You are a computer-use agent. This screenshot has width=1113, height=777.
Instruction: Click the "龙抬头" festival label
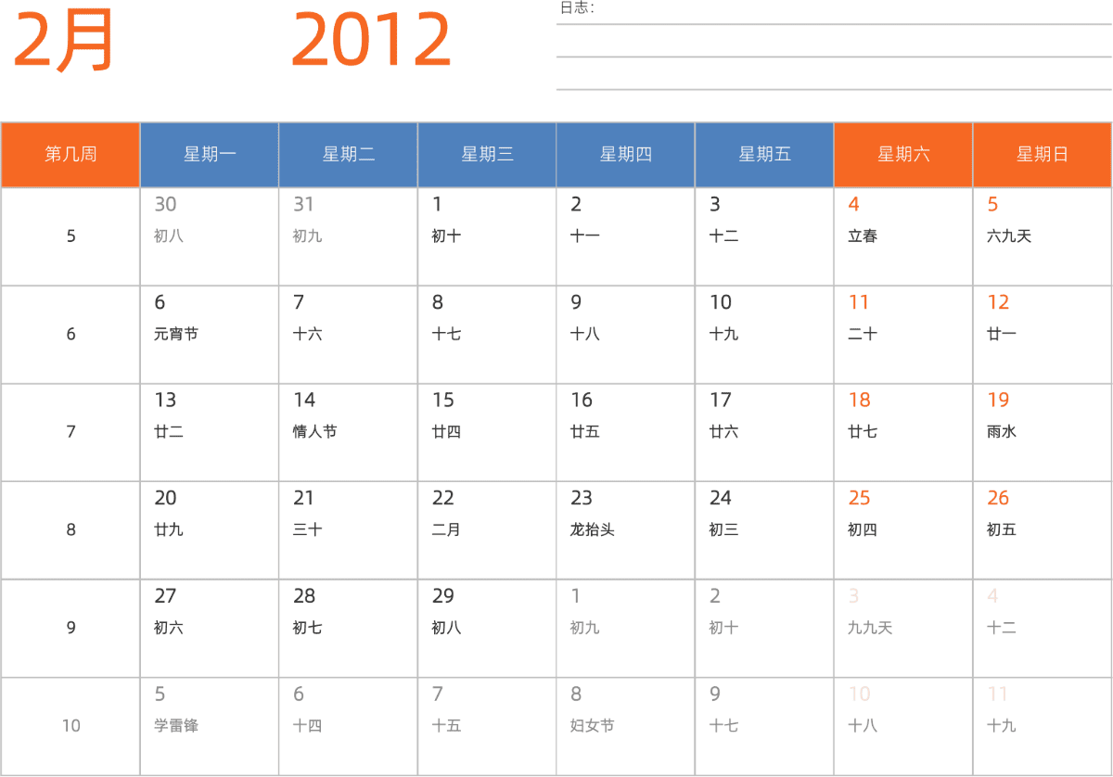click(x=593, y=530)
